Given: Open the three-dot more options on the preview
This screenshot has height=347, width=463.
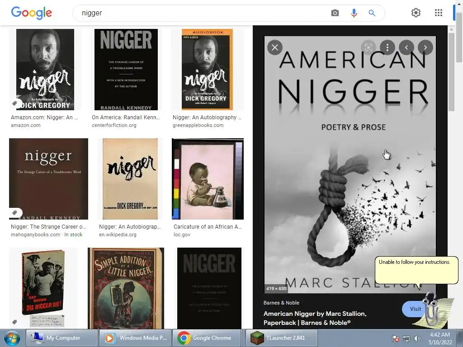Looking at the screenshot, I should pyautogui.click(x=387, y=47).
